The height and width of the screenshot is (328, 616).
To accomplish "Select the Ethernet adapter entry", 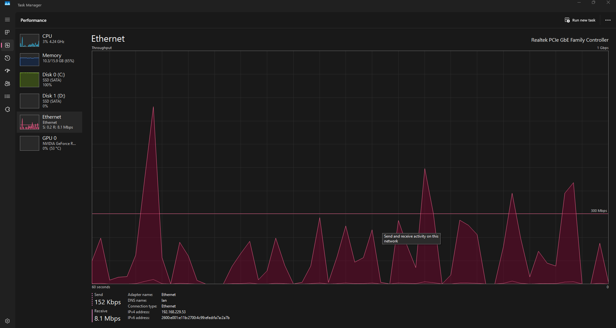I will coord(50,122).
